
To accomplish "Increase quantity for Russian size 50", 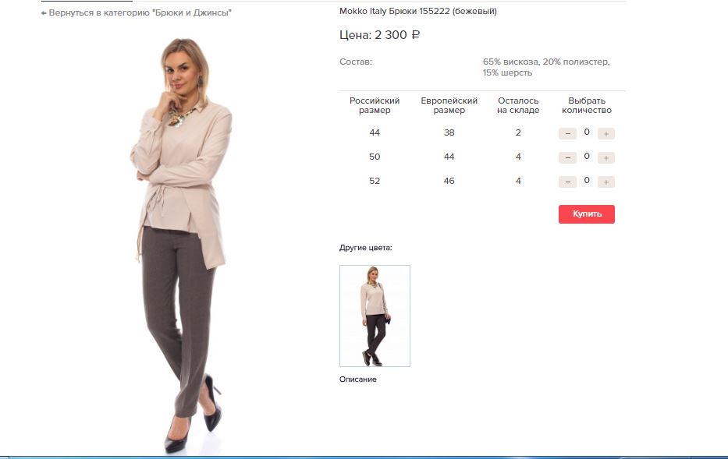I will pos(606,157).
